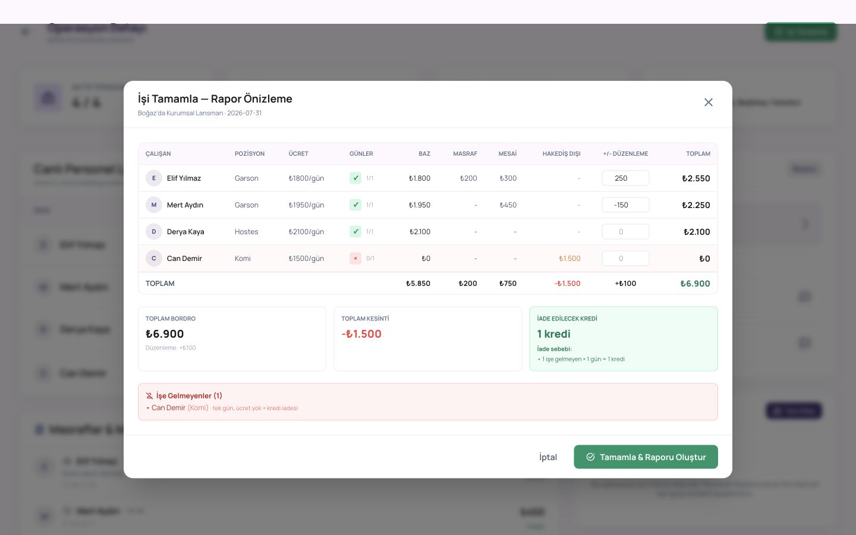Click Mert Aydın overtime ₺450
856x535 pixels.
click(508, 205)
